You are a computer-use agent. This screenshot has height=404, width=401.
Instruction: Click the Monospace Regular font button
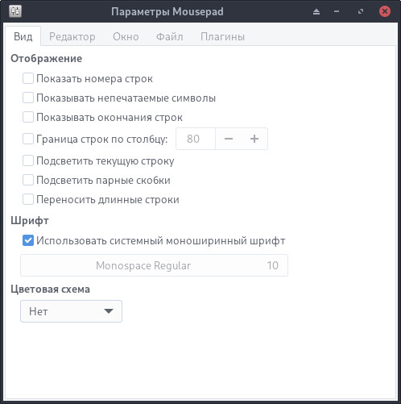click(154, 265)
